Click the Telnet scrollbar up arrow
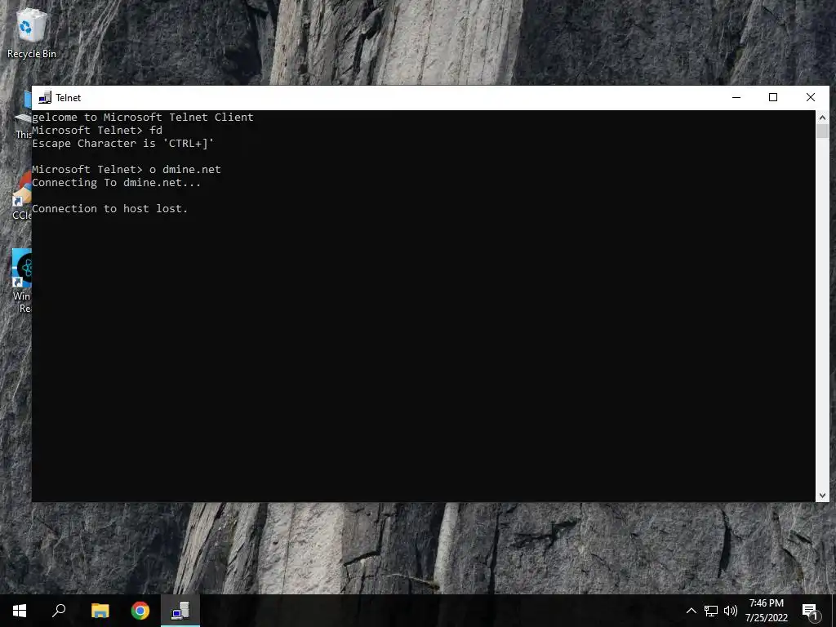The width and height of the screenshot is (836, 627). coord(822,118)
